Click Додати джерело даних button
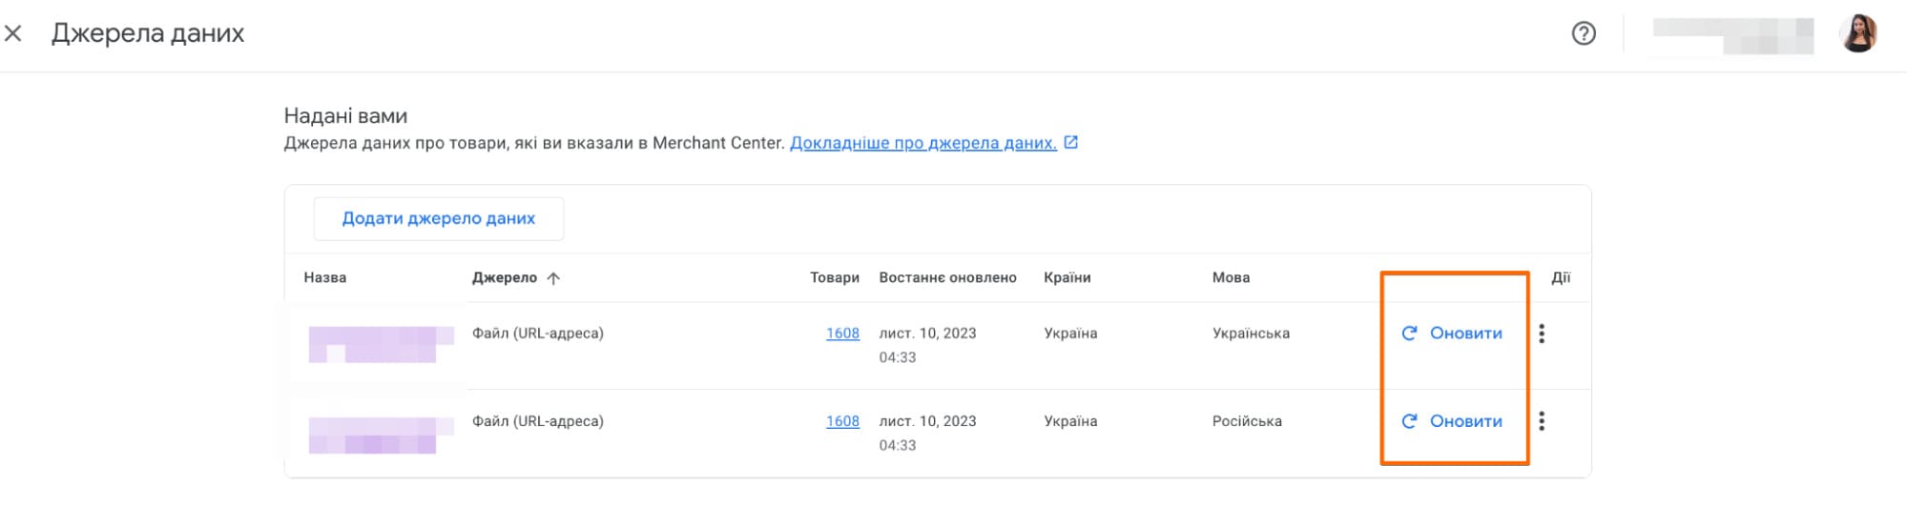 click(x=439, y=219)
